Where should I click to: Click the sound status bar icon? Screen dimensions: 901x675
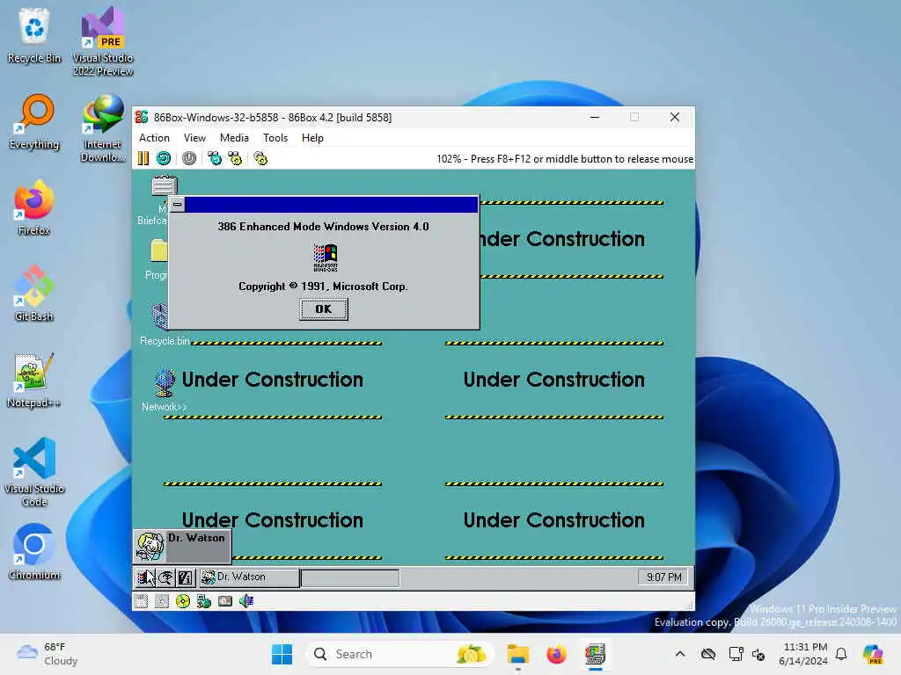pos(246,601)
